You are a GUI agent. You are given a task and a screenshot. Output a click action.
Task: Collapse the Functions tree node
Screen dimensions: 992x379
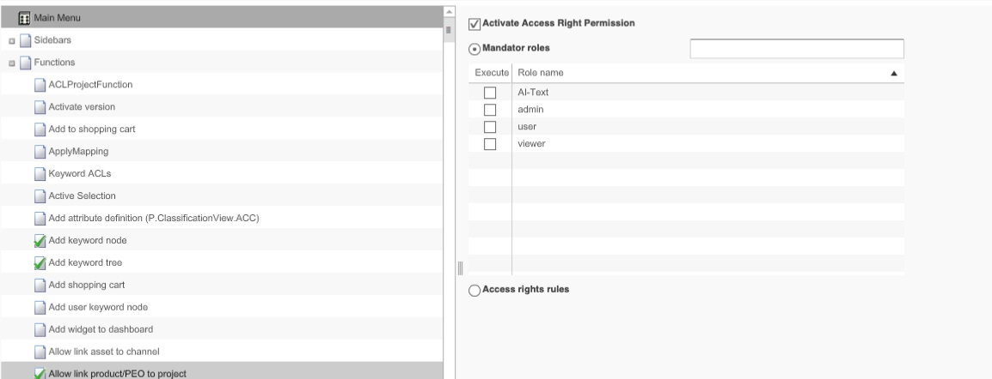coord(11,63)
